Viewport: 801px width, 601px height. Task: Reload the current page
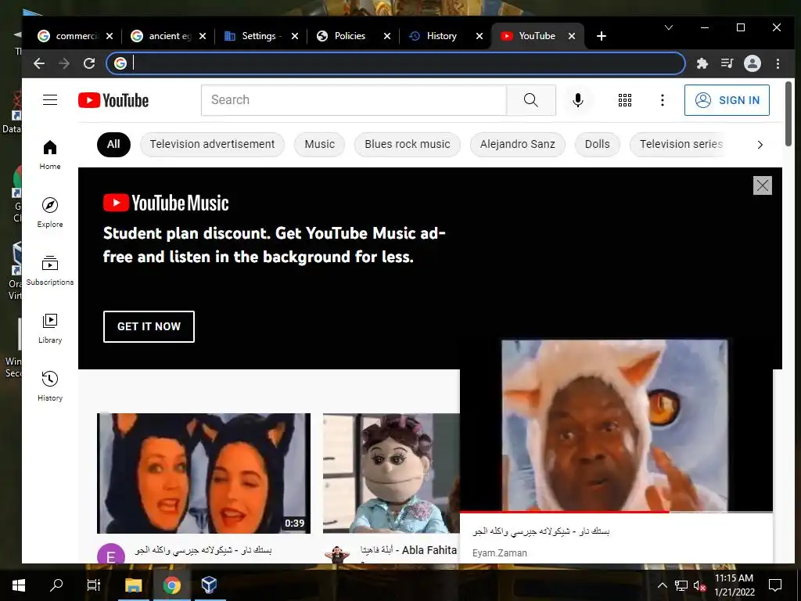[x=89, y=63]
